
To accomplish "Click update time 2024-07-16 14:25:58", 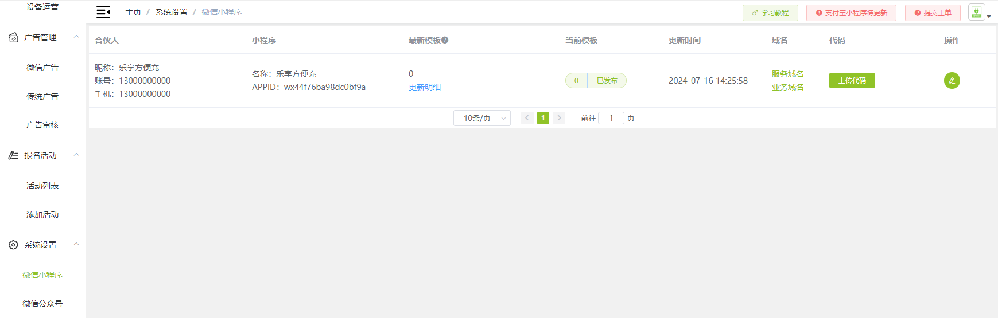I will click(x=708, y=81).
